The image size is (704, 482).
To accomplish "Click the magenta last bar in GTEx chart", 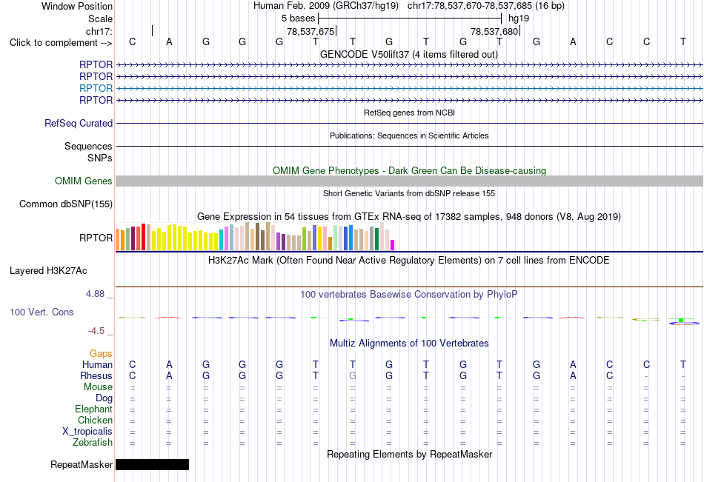I will (x=393, y=245).
